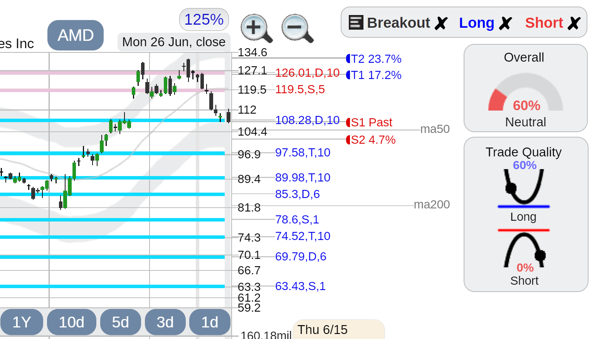
Task: Select the Breakout filter label
Action: (399, 23)
